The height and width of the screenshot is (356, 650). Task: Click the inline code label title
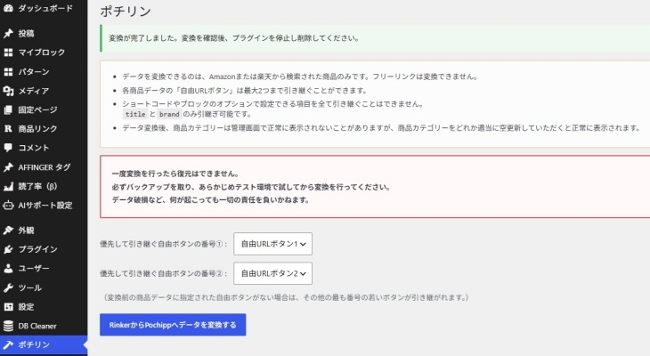pos(135,115)
